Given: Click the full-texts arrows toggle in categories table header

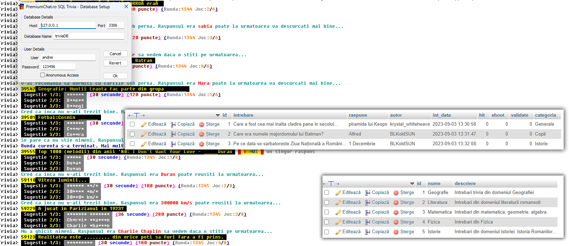Looking at the screenshot, I should [x=331, y=184].
